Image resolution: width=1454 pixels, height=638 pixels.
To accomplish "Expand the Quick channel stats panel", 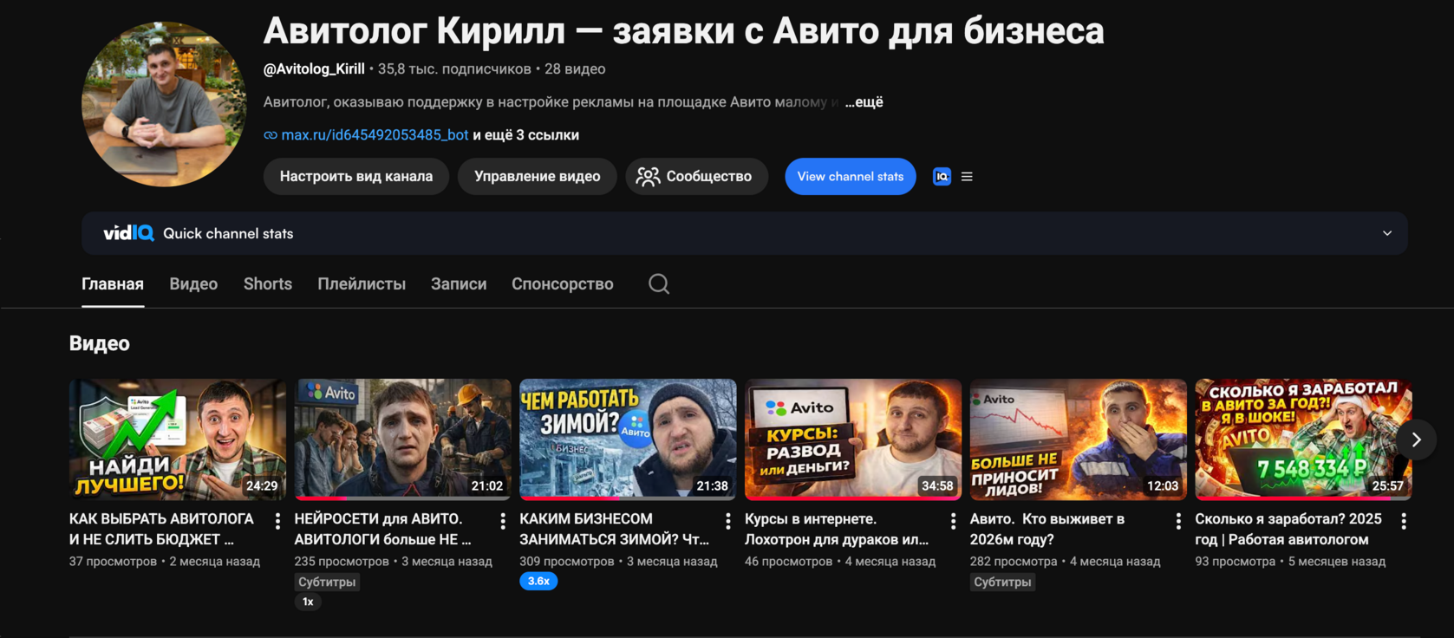I will [x=1387, y=233].
